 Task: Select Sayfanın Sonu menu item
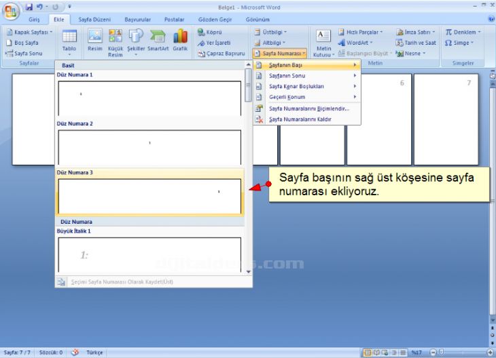(307, 76)
